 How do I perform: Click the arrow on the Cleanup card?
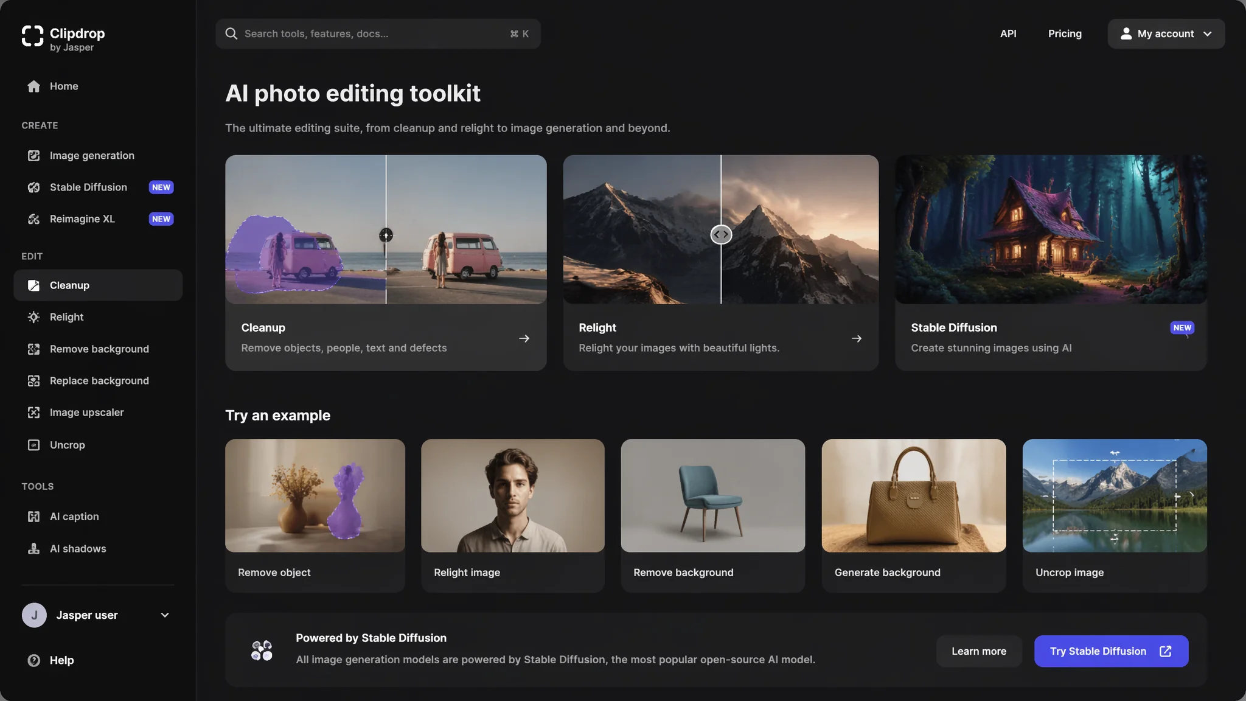point(524,338)
